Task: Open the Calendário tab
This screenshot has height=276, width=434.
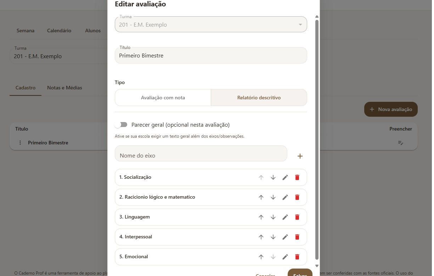Action: (59, 31)
